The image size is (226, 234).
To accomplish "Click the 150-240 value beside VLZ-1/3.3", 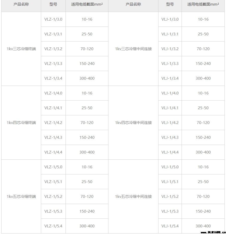I will click(87, 64).
